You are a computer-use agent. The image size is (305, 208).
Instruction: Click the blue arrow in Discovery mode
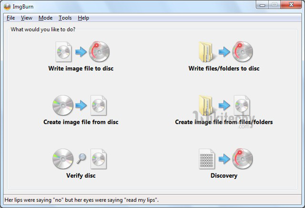point(224,159)
